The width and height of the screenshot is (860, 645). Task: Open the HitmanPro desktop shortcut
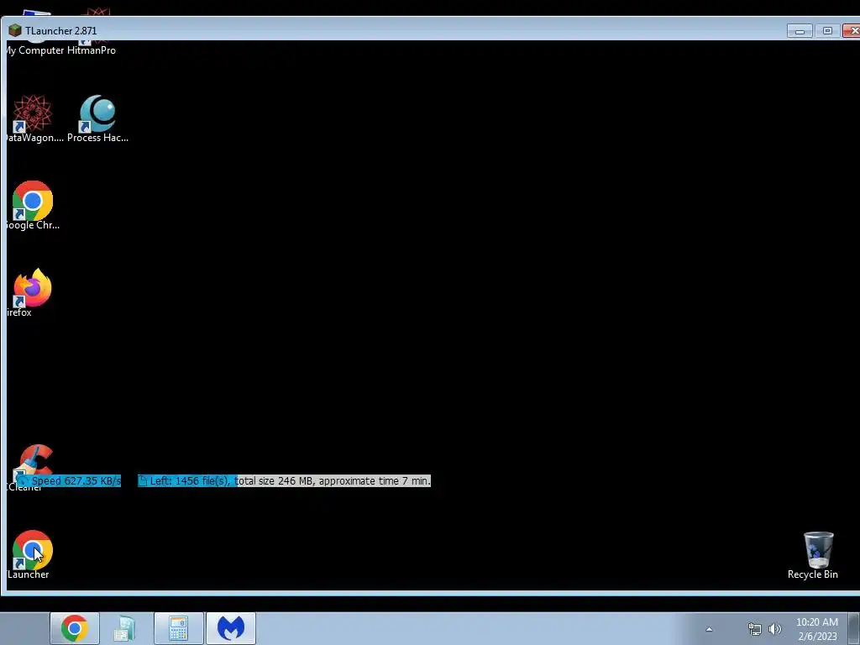(x=92, y=48)
